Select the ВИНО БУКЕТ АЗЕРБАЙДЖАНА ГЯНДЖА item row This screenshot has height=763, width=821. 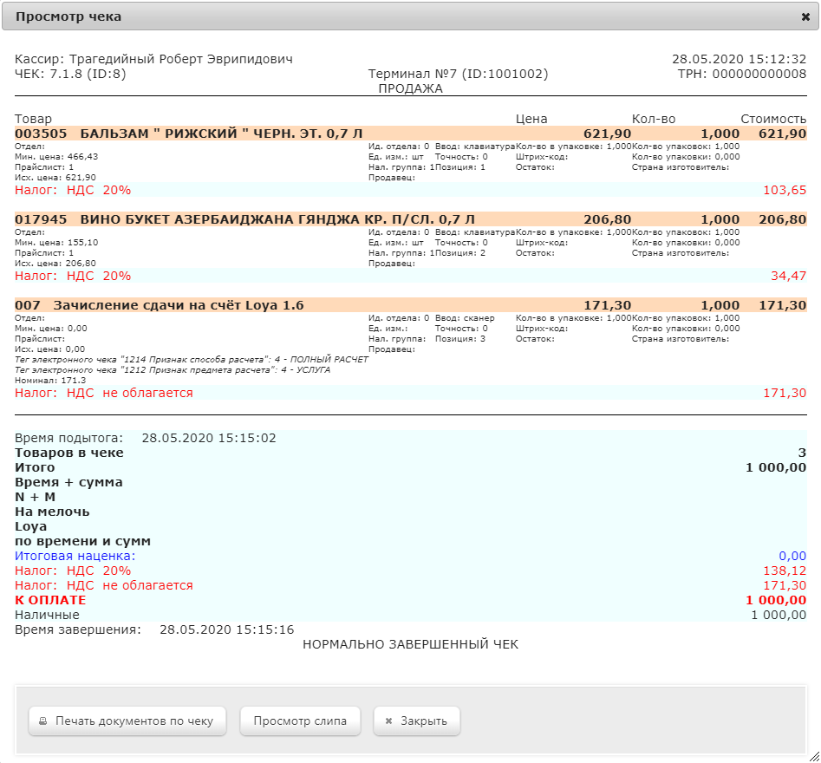(x=411, y=219)
